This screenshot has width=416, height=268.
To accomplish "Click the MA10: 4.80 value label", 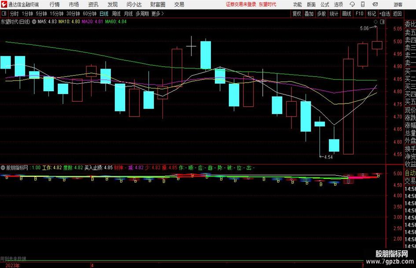I will [x=69, y=22].
